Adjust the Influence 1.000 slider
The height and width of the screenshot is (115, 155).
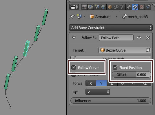click(111, 101)
